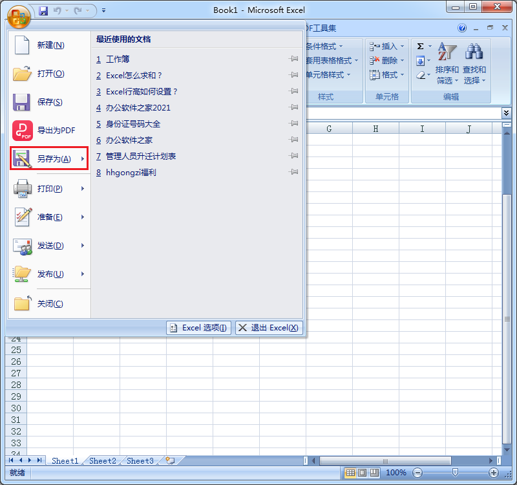Click 排序和筛选 sort filter icon
The image size is (517, 485).
click(447, 52)
